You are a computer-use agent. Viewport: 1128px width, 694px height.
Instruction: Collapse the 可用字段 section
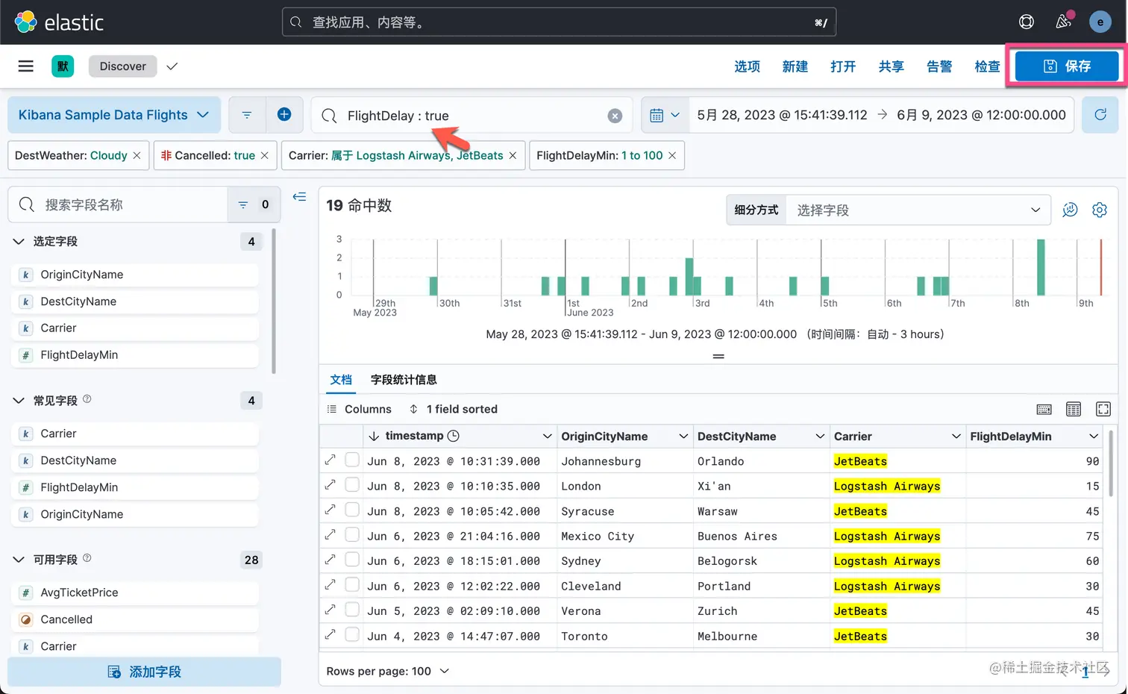(x=19, y=560)
